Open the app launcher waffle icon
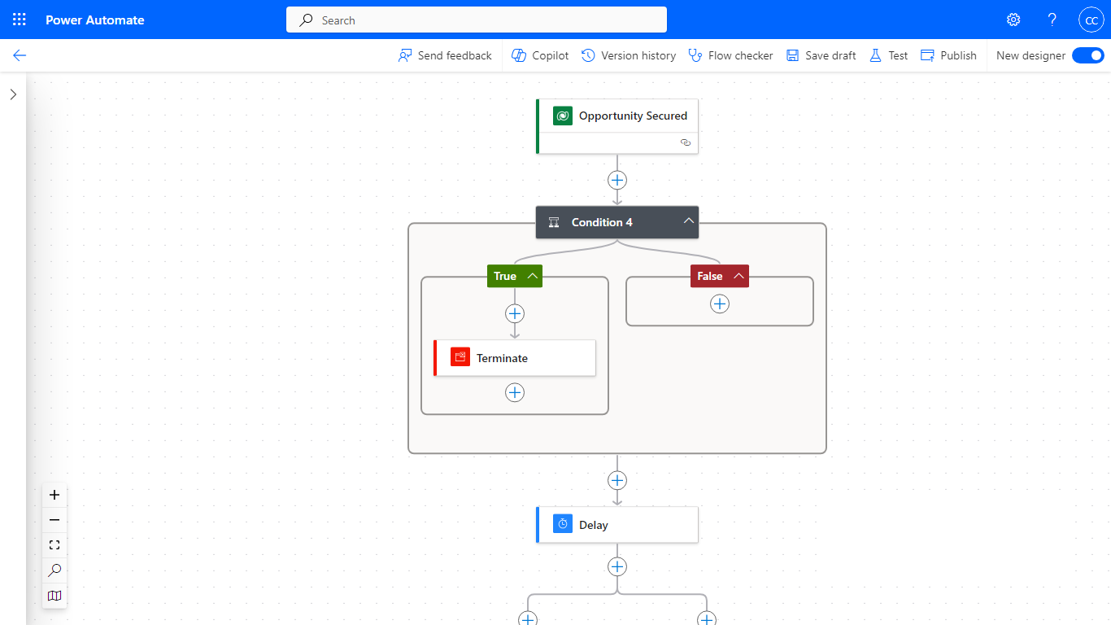 click(x=20, y=20)
